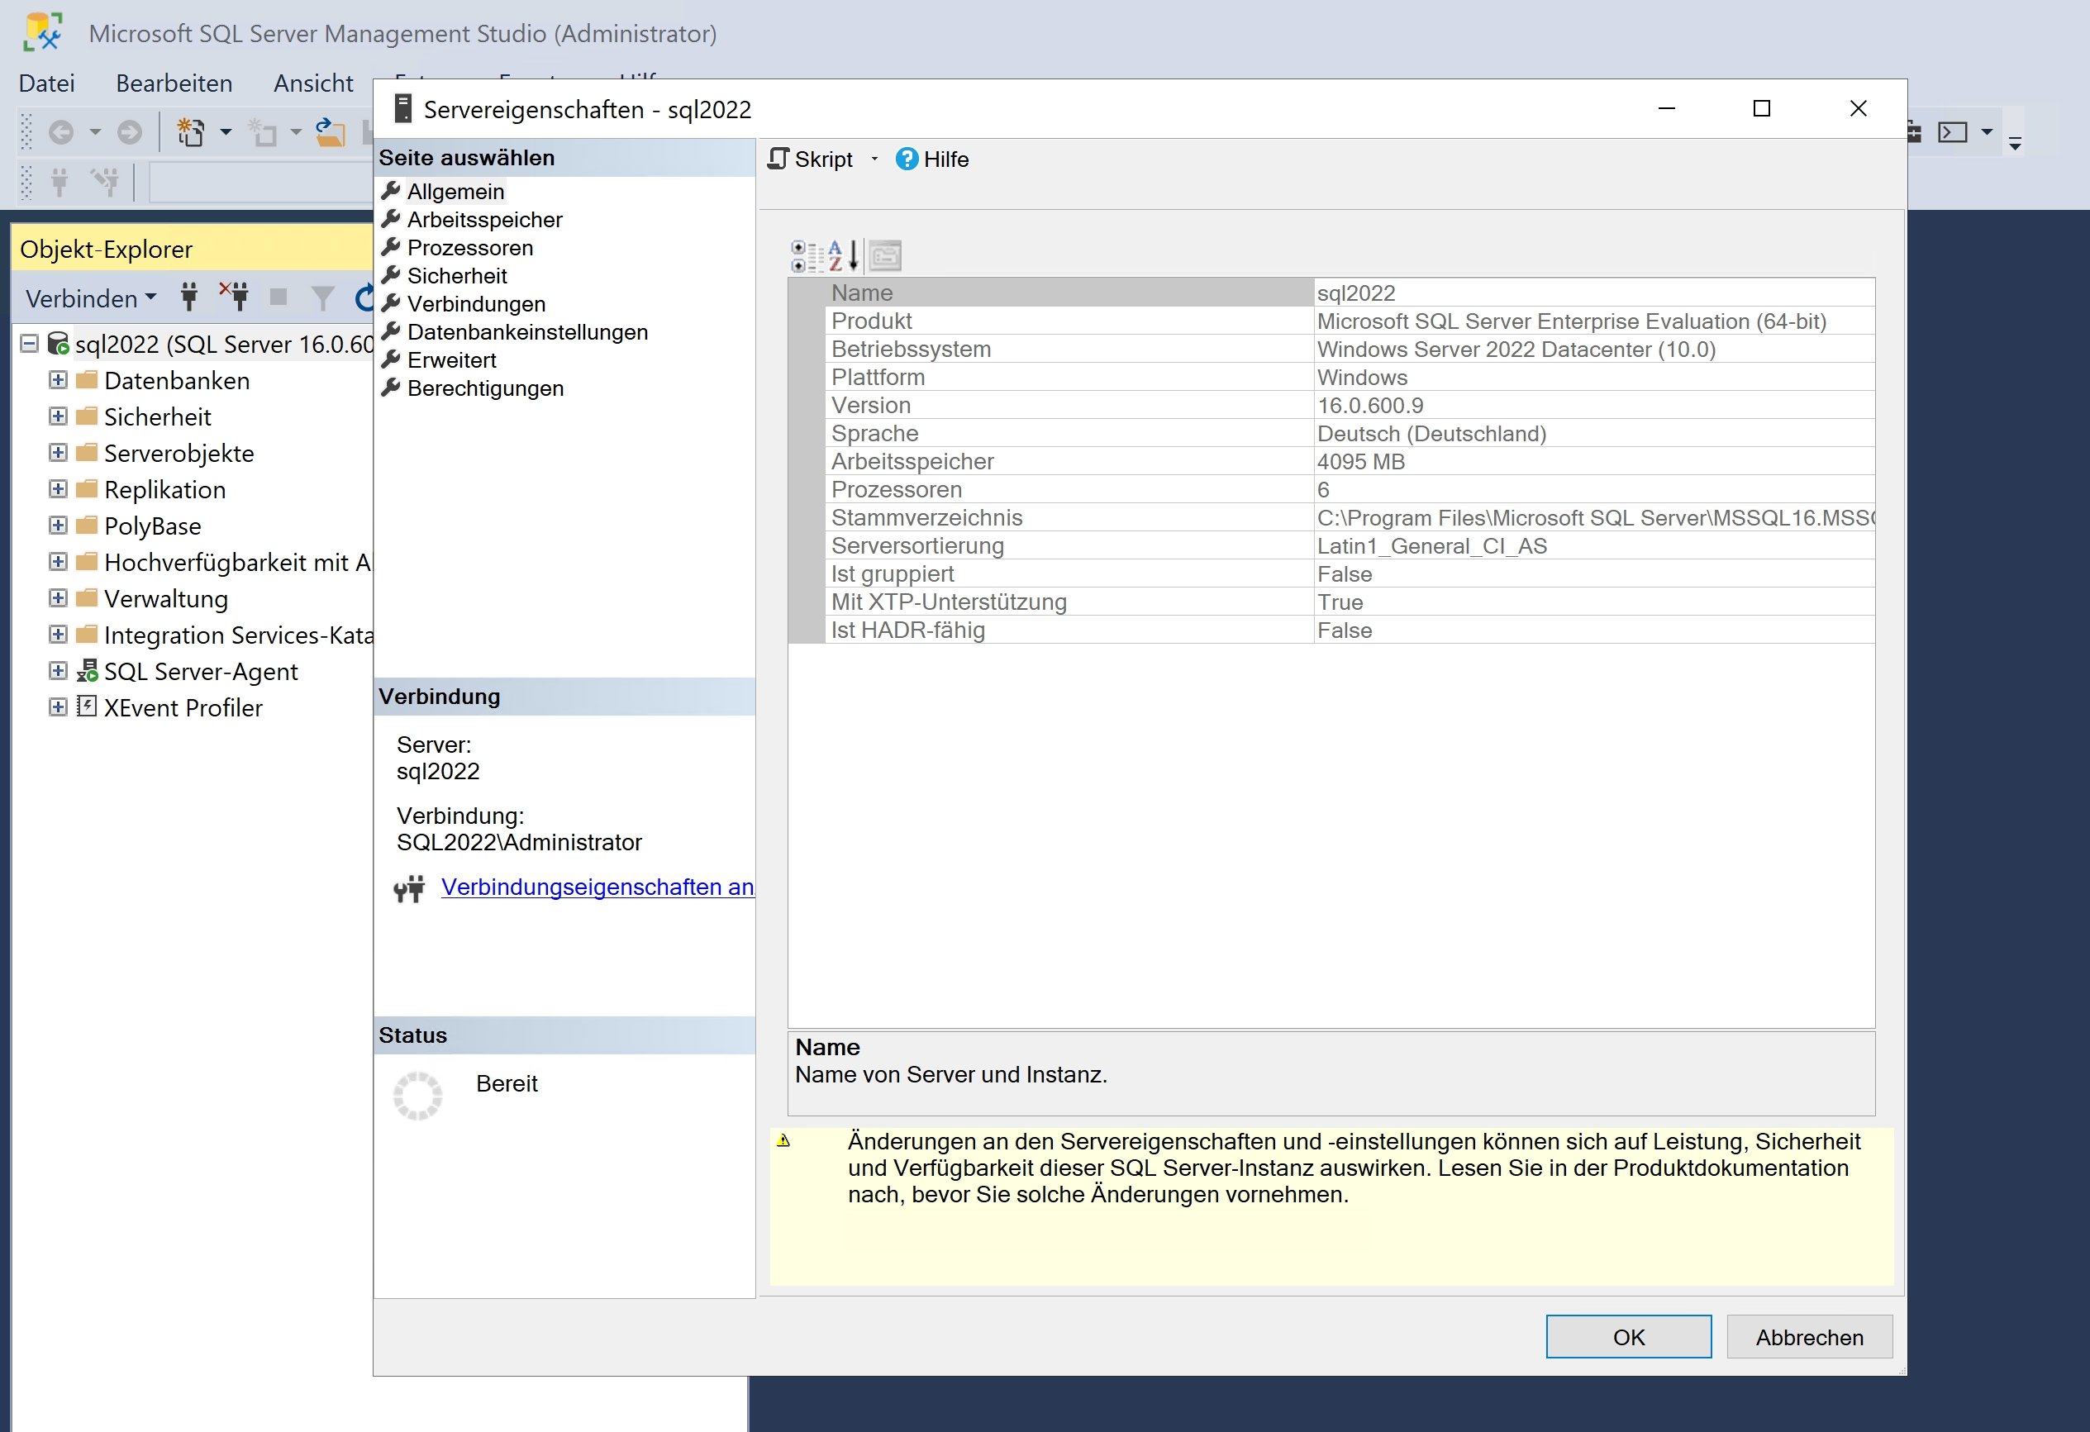Select the Sicherheit page in page list
Viewport: 2090px width, 1432px height.
456,276
